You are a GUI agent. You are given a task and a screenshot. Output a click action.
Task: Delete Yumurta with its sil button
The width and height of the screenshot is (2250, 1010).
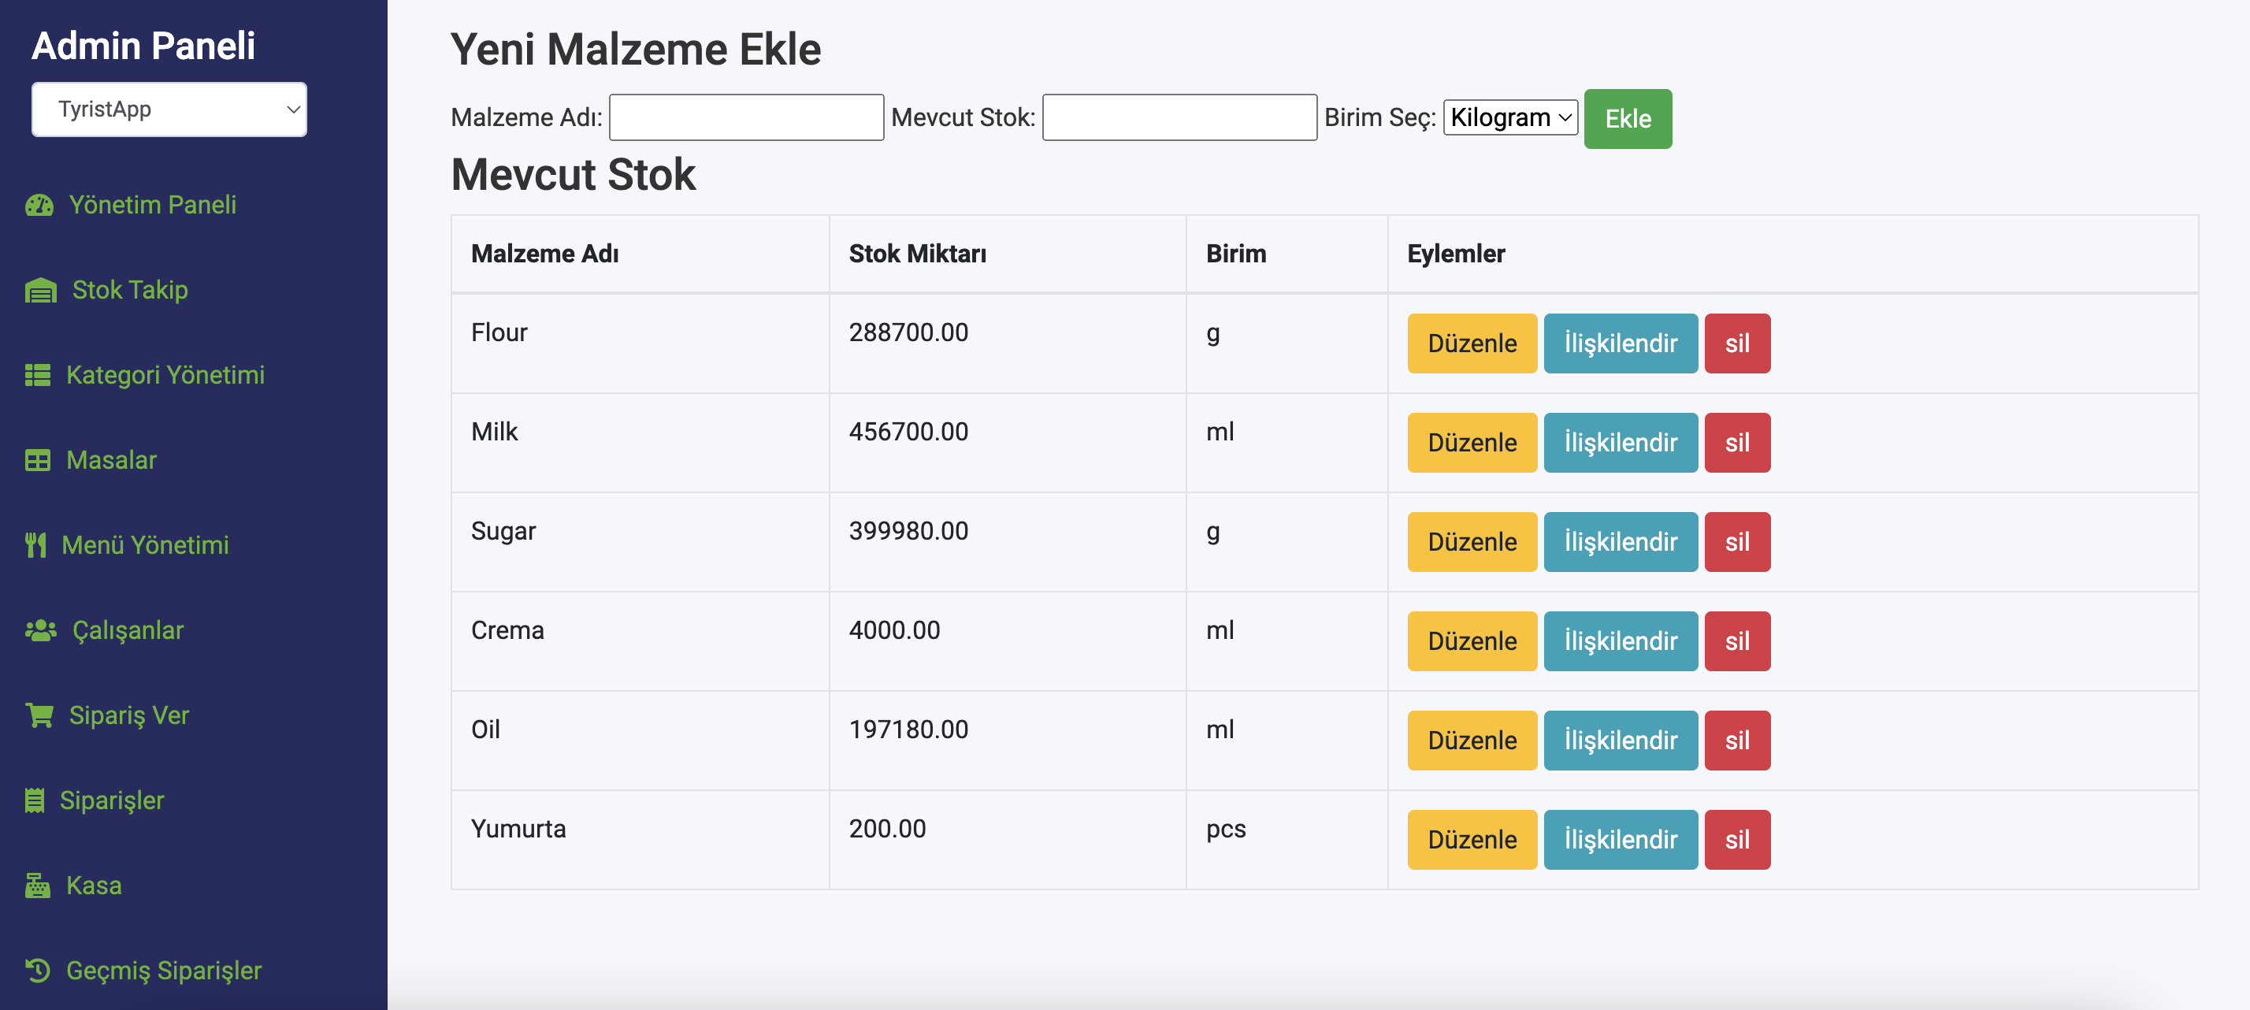pyautogui.click(x=1736, y=840)
